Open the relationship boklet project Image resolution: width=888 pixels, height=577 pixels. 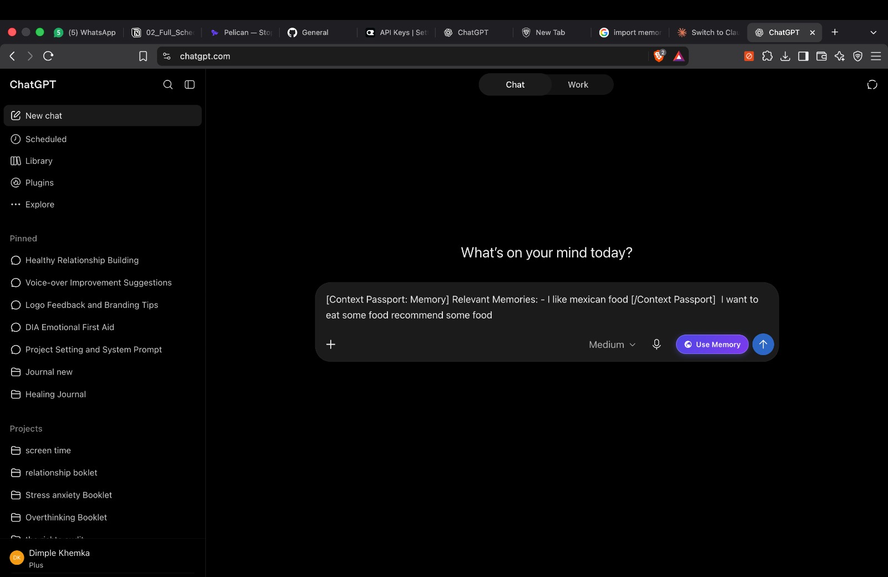[103, 473]
